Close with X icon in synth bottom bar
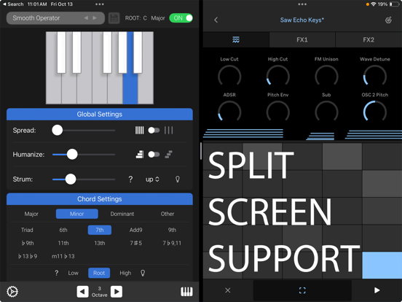The width and height of the screenshot is (402, 302). click(228, 290)
